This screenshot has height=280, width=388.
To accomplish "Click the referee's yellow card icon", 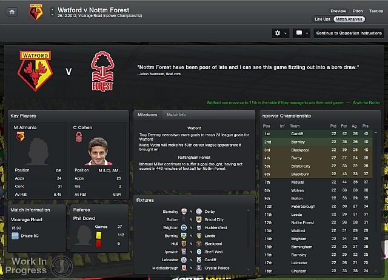I will (97, 235).
